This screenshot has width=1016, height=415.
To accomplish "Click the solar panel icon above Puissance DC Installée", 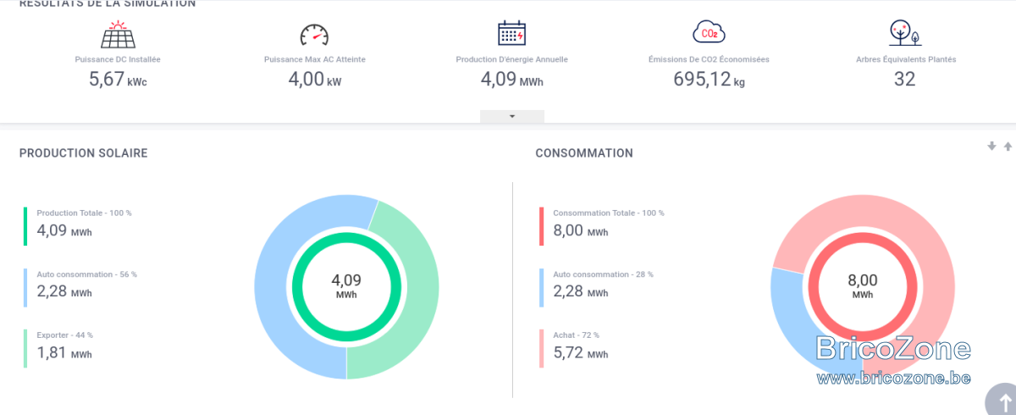I will click(x=118, y=35).
